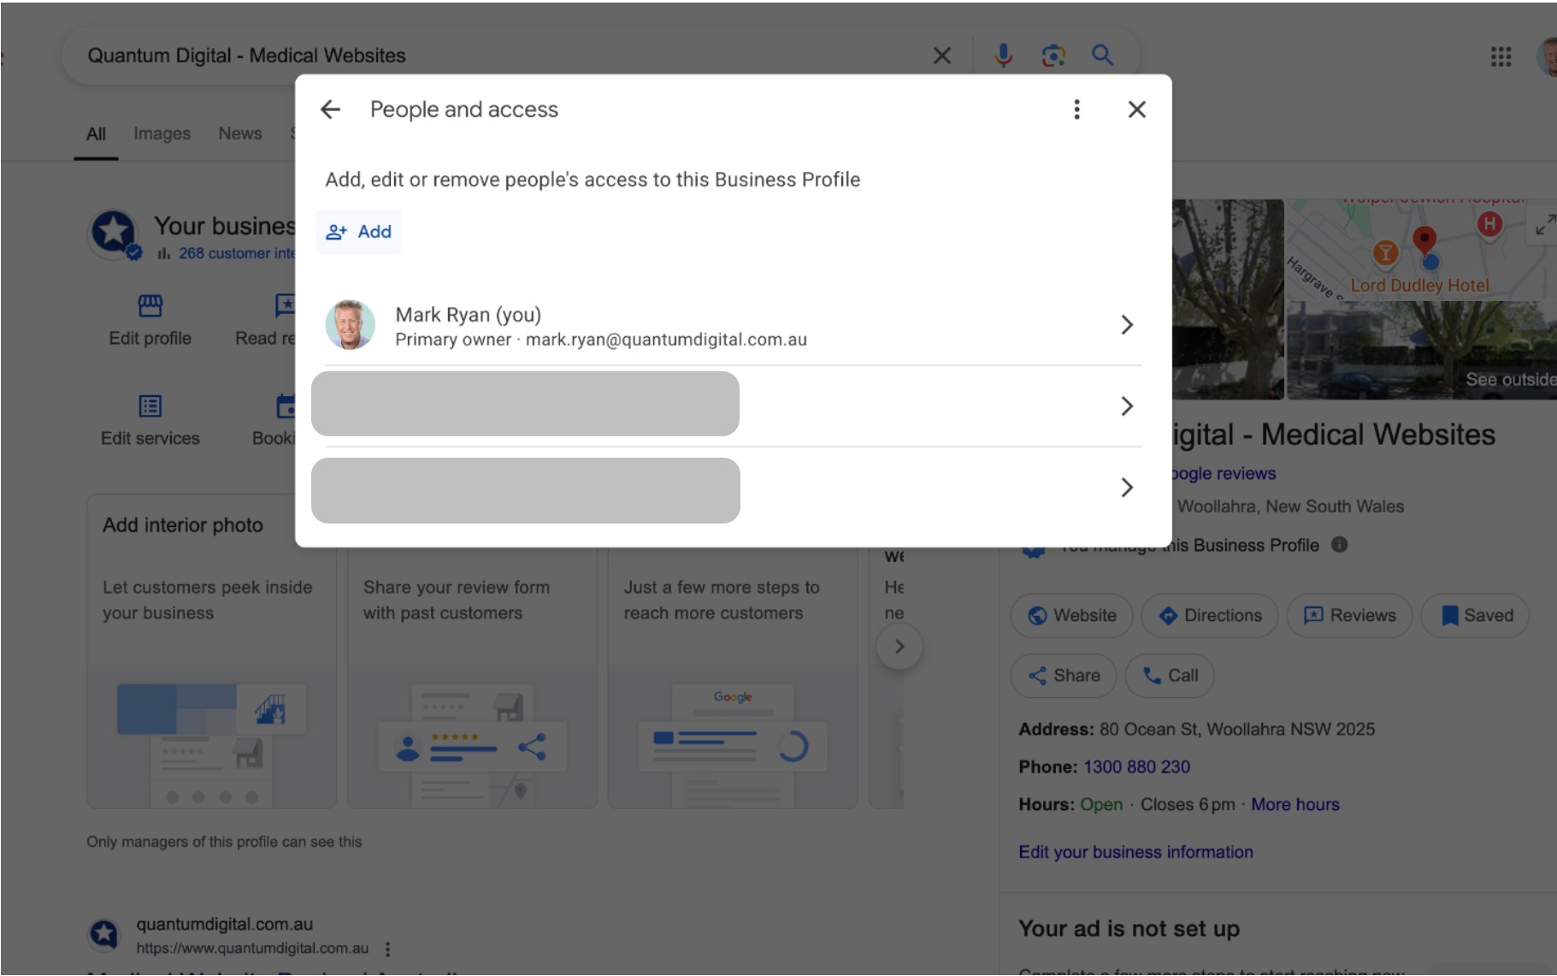Click the Reviews button
This screenshot has width=1557, height=976.
point(1349,616)
